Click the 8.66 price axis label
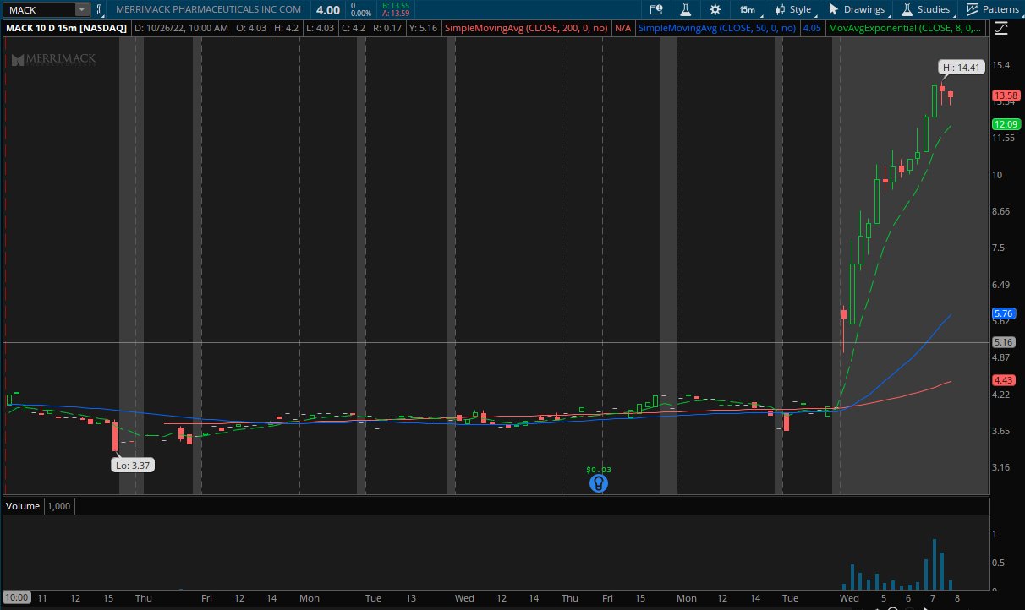The width and height of the screenshot is (1025, 610). tap(1002, 211)
